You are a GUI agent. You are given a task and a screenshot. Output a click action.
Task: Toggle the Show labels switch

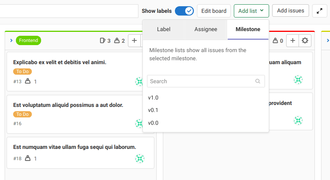(x=184, y=11)
